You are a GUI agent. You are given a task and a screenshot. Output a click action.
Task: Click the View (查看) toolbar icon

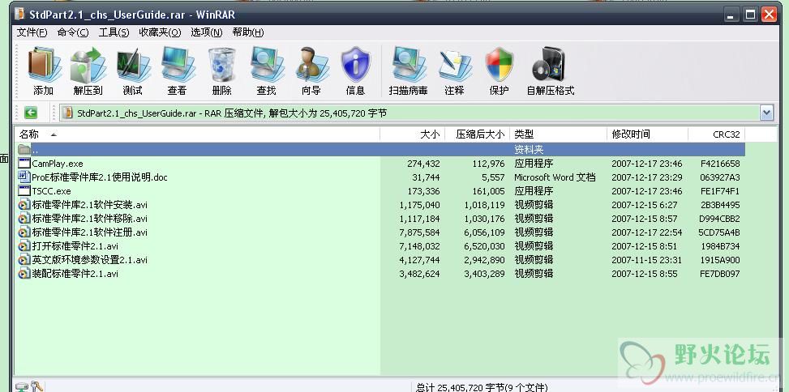tap(178, 65)
